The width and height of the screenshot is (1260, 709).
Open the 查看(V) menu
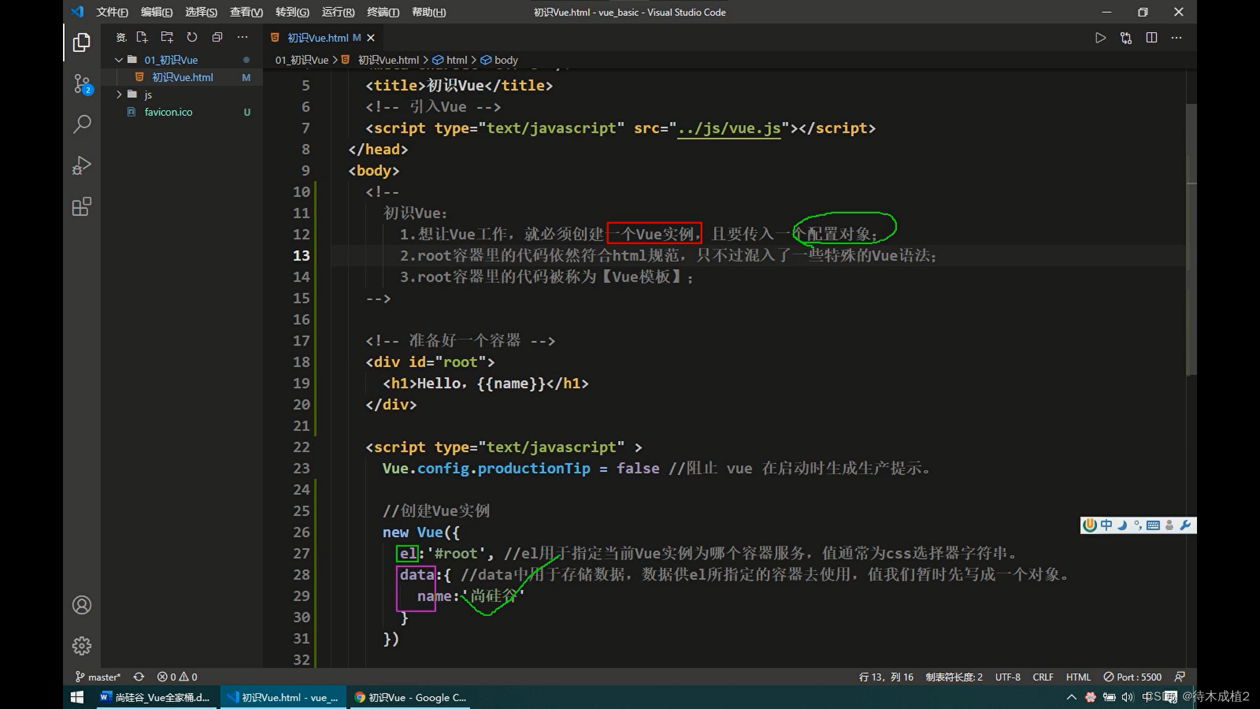(x=246, y=12)
